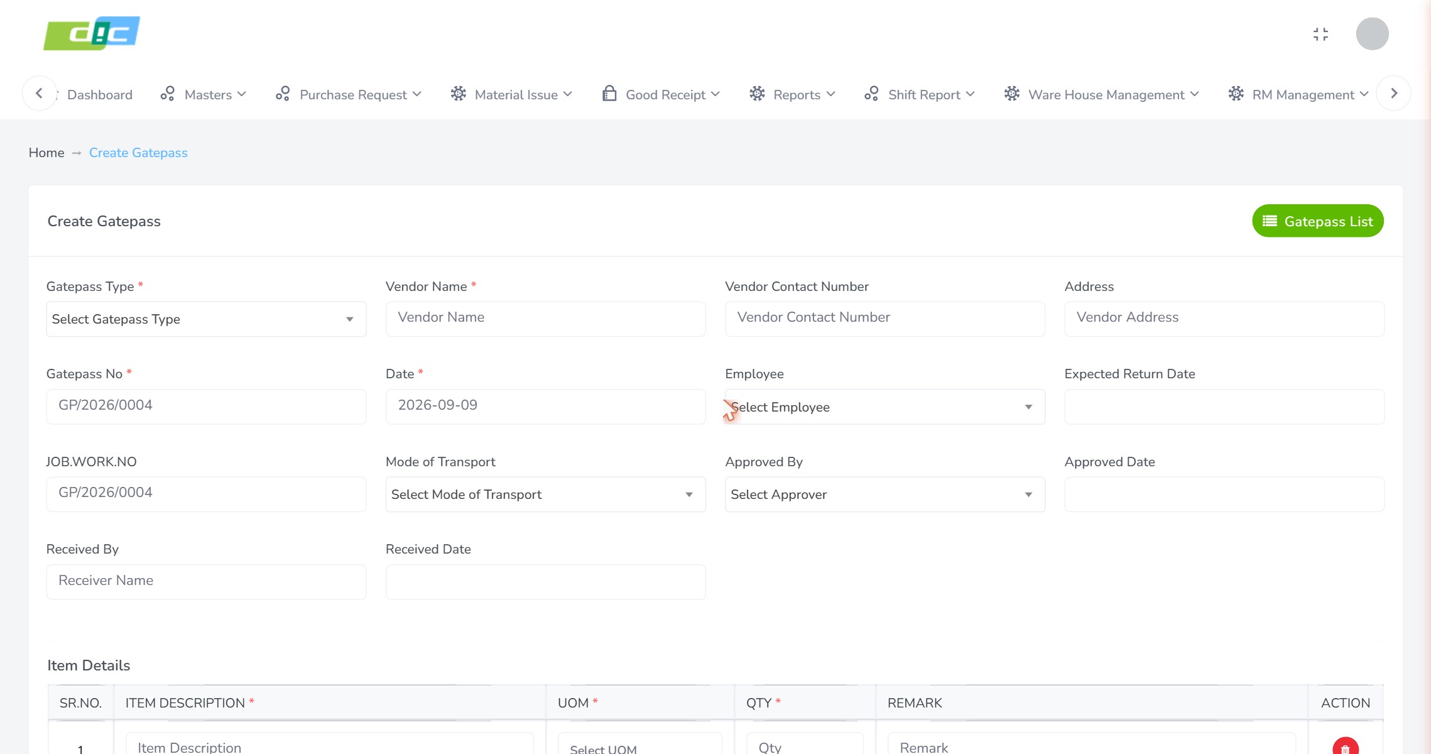This screenshot has height=754, width=1431.
Task: Click the list icon on the Gatepass List button
Action: coord(1270,221)
